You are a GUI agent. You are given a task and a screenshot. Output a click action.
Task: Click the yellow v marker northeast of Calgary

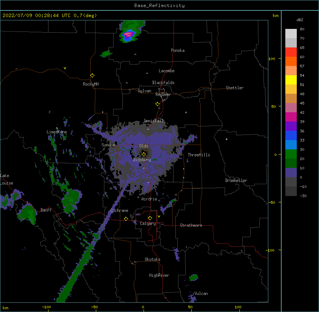[x=159, y=216]
